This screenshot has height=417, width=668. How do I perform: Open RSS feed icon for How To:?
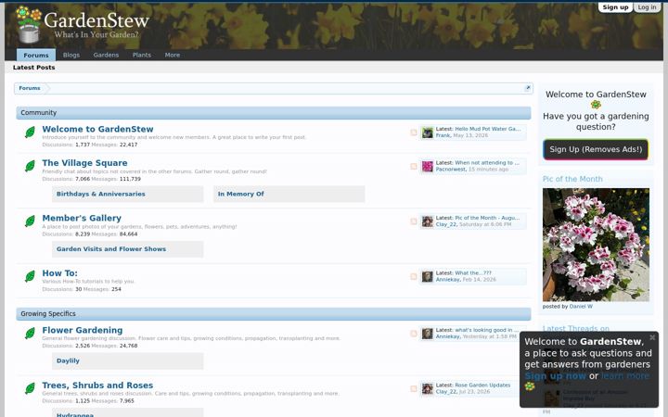pyautogui.click(x=413, y=276)
